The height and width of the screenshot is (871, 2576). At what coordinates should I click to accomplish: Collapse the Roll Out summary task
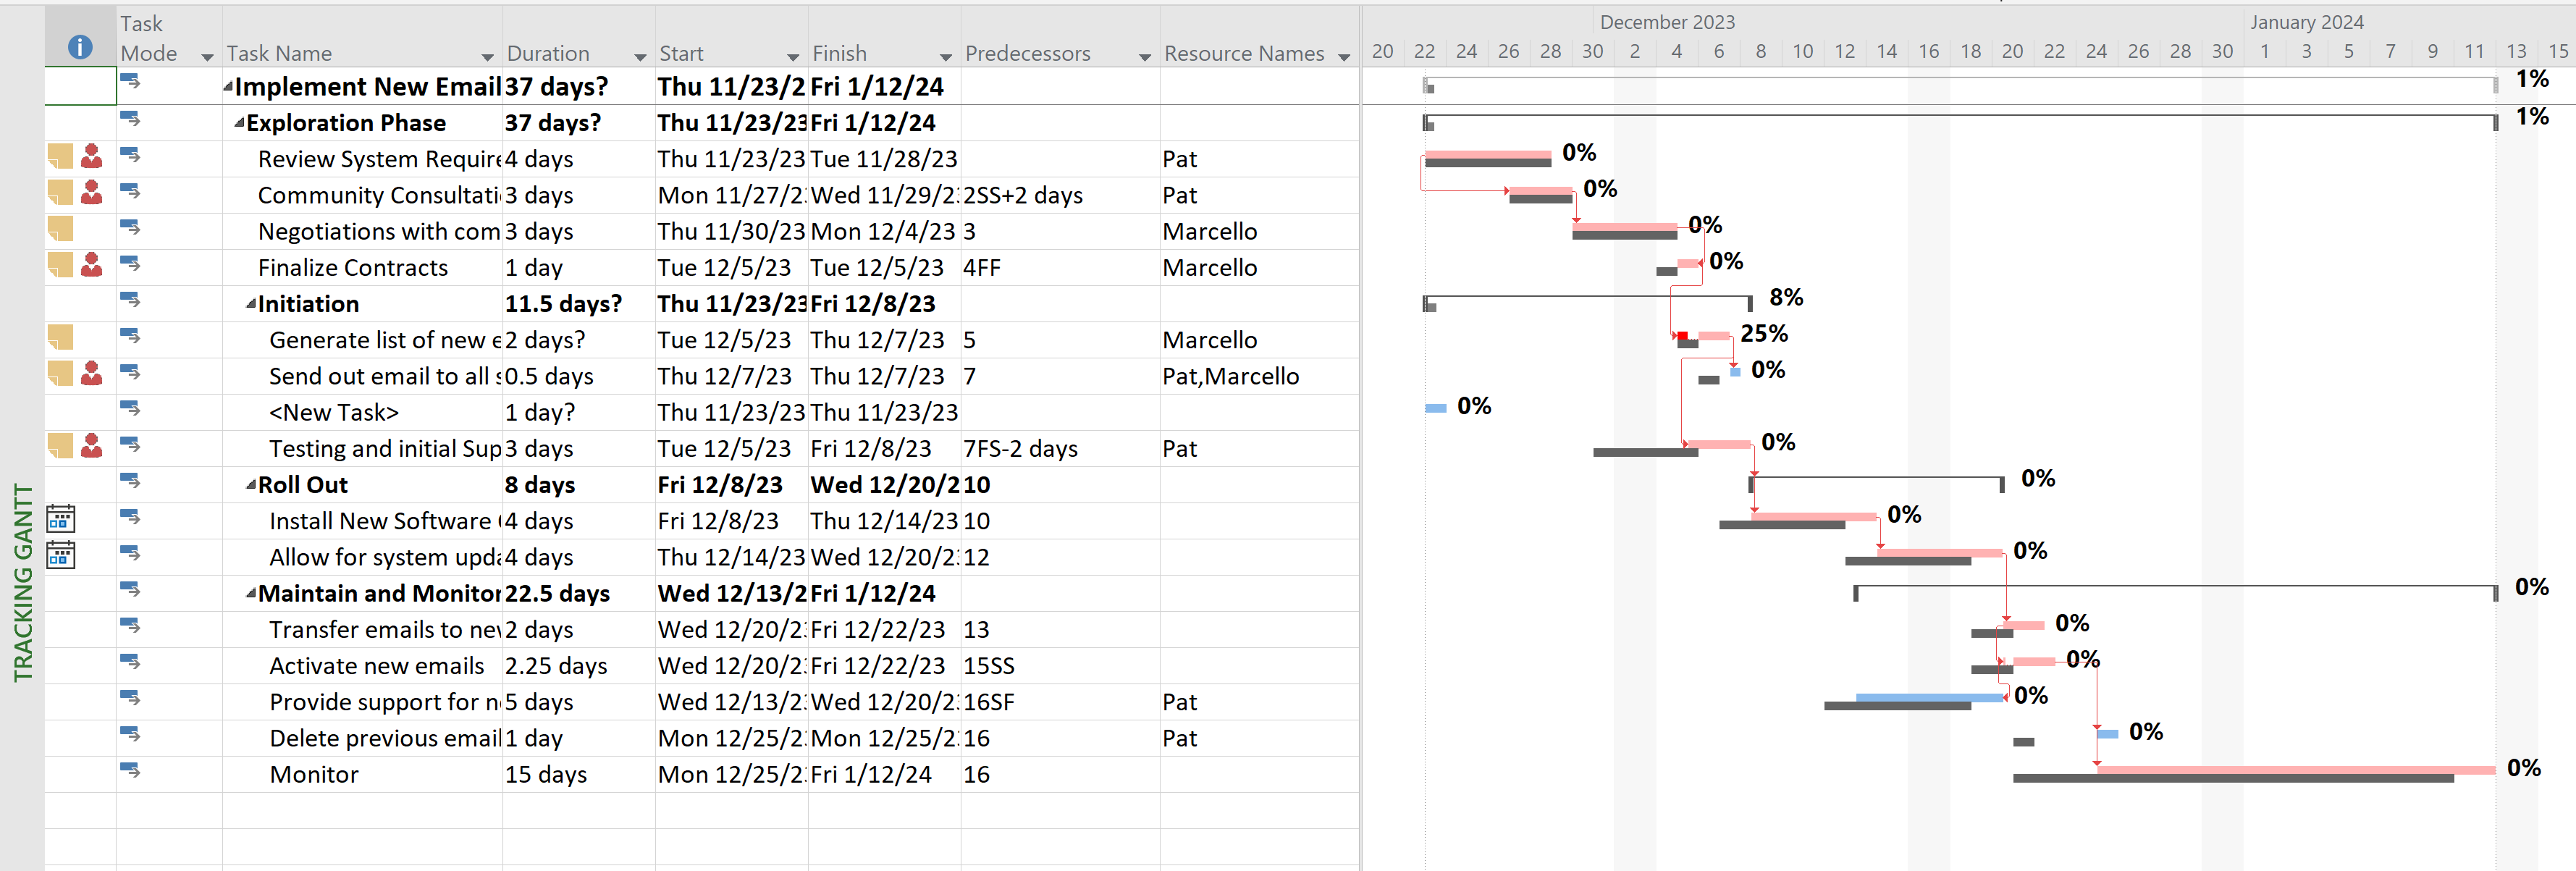[251, 485]
